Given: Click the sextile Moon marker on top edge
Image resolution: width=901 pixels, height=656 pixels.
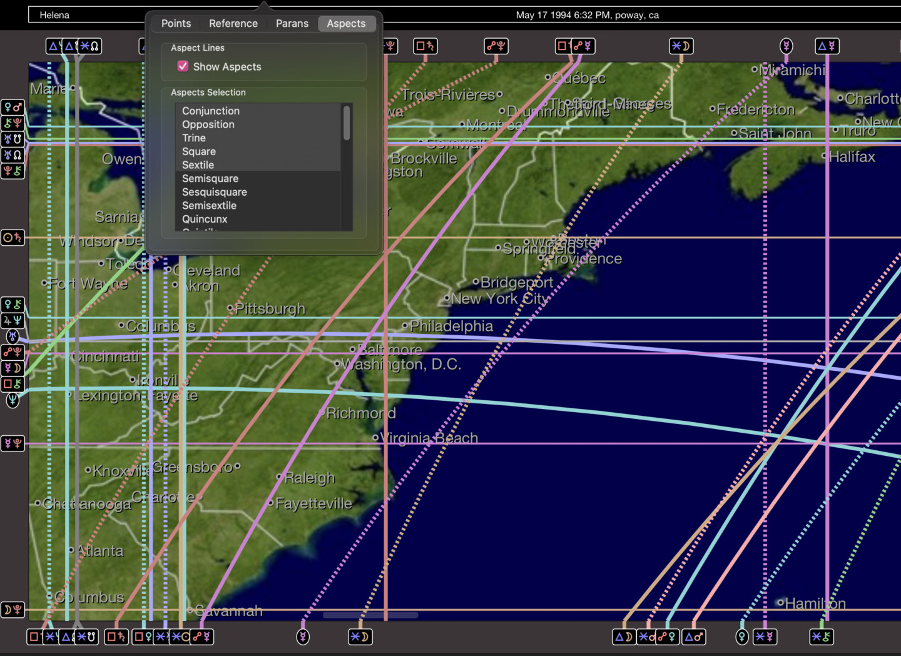Looking at the screenshot, I should point(681,46).
